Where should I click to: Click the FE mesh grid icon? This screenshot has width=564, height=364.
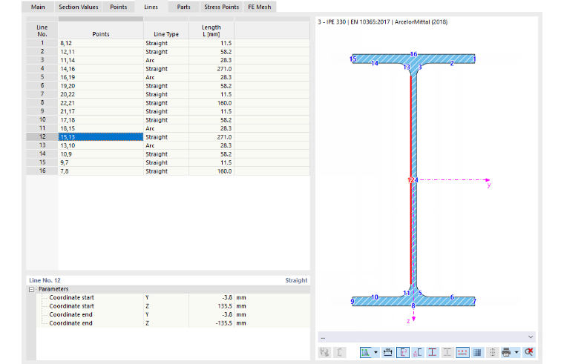(477, 352)
